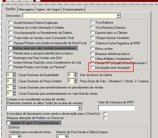158x138 pixels.
Task: Decrease decimals for arredondamento no parcelamento de vendas
Action: click(x=14, y=88)
